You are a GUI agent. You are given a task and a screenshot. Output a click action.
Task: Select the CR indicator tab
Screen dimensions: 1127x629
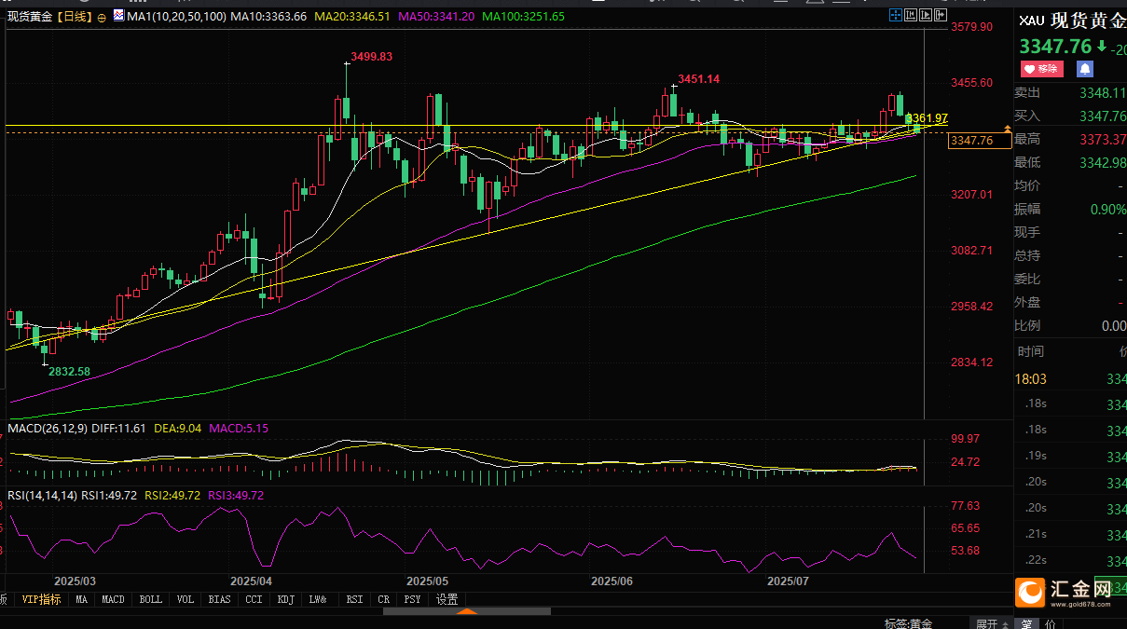click(384, 599)
